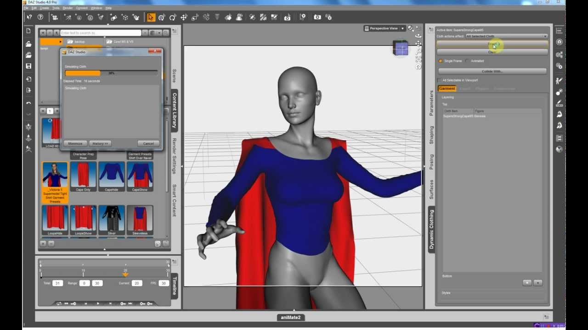Open the Dynamic Clothing pane options menu icon
This screenshot has width=588, height=330.
click(x=431, y=30)
